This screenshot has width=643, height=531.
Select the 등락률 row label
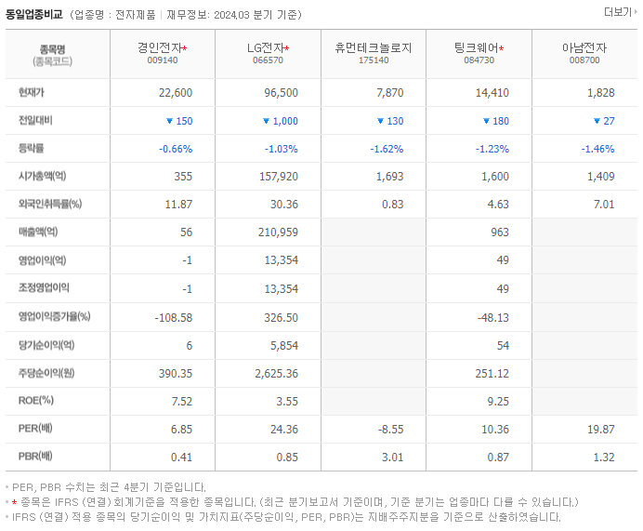pos(32,148)
